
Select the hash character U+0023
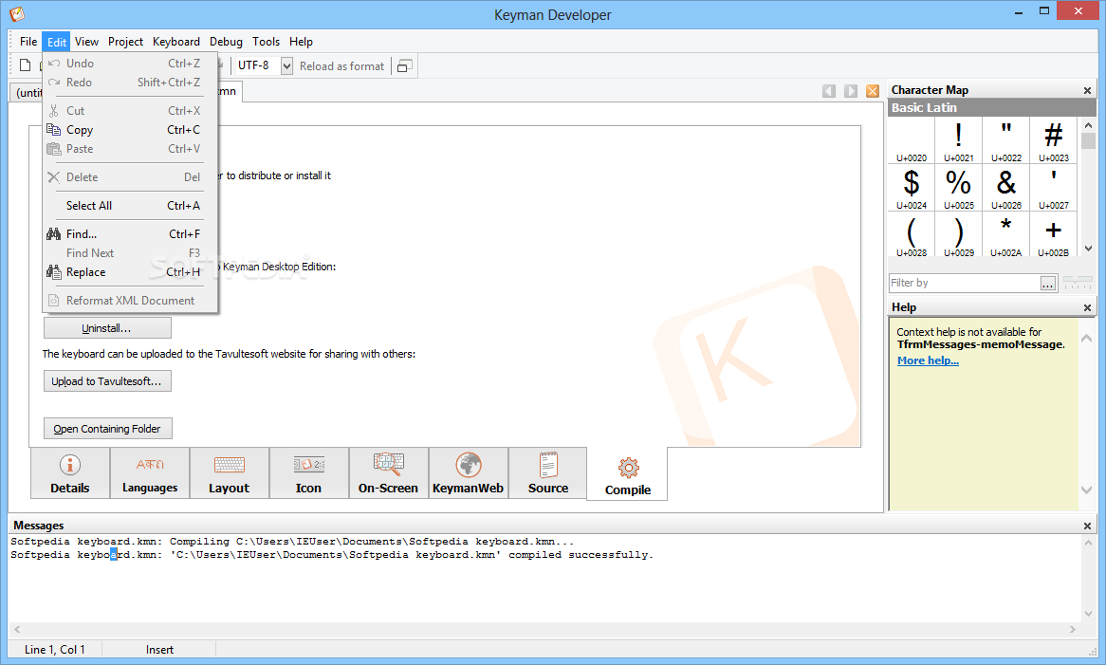coord(1053,140)
